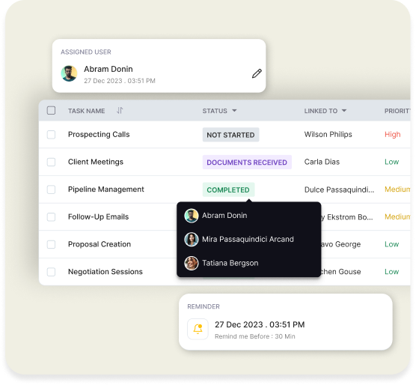Click the pencil edit icon for assigned user
The image size is (416, 385).
coord(257,73)
